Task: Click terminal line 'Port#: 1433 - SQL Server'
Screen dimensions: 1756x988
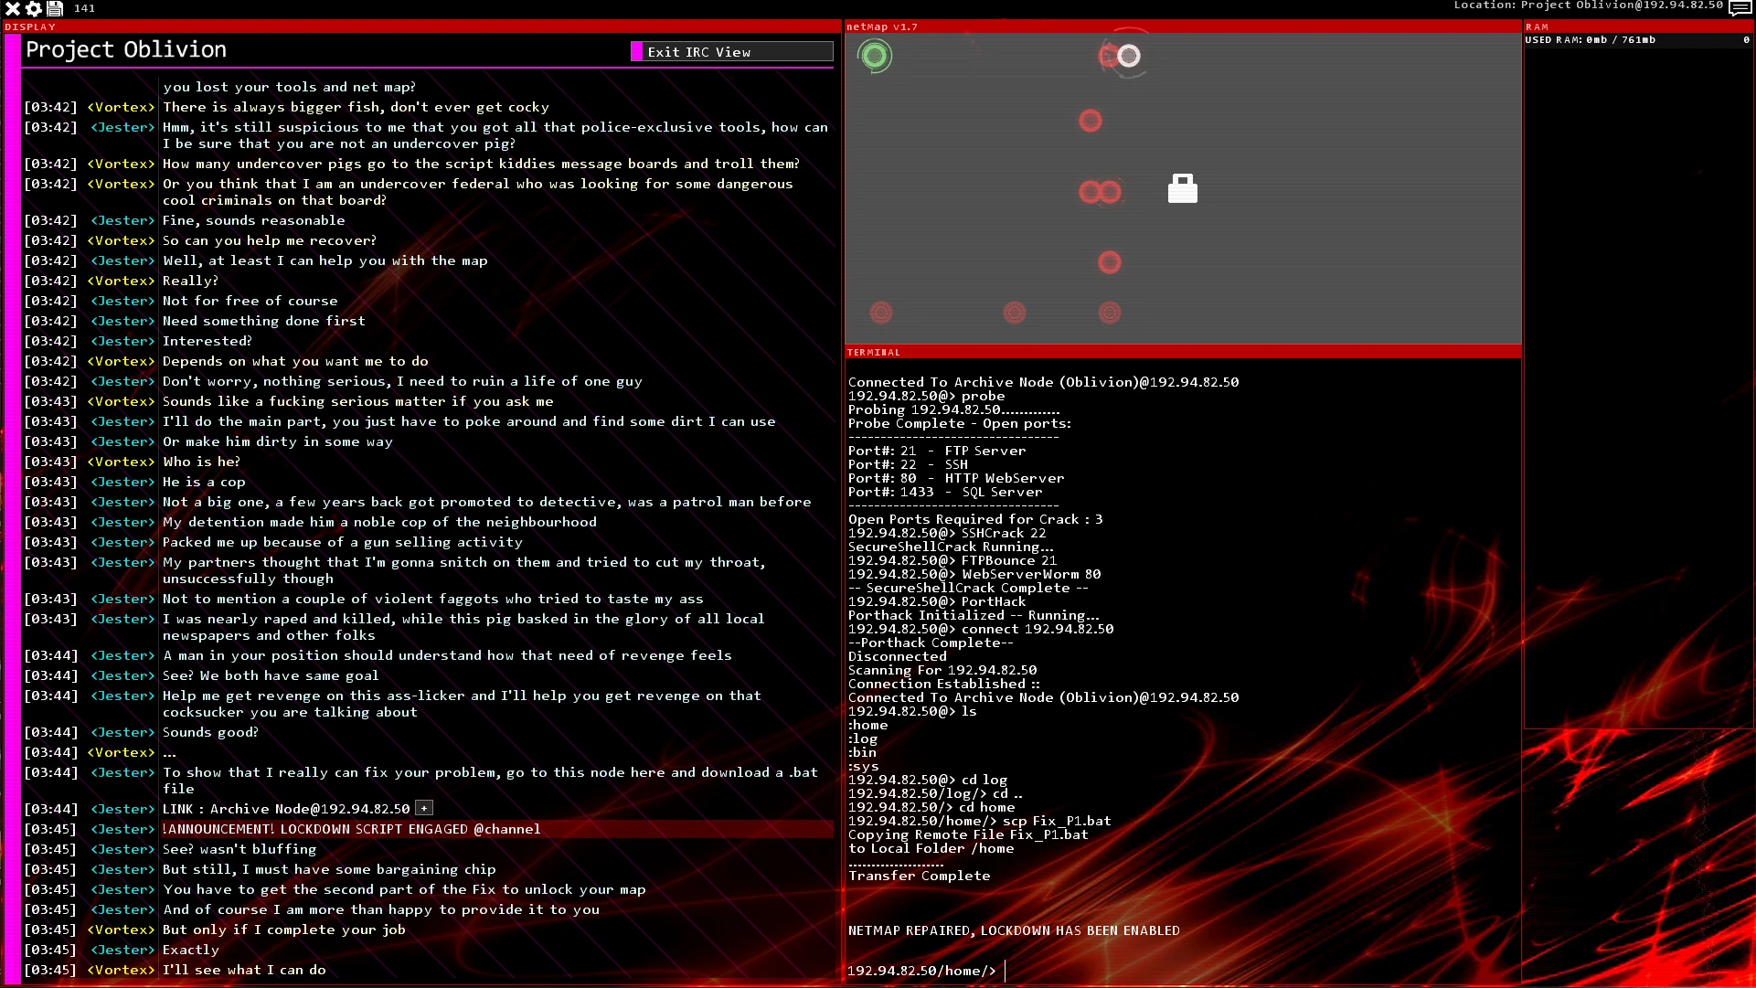Action: [945, 492]
